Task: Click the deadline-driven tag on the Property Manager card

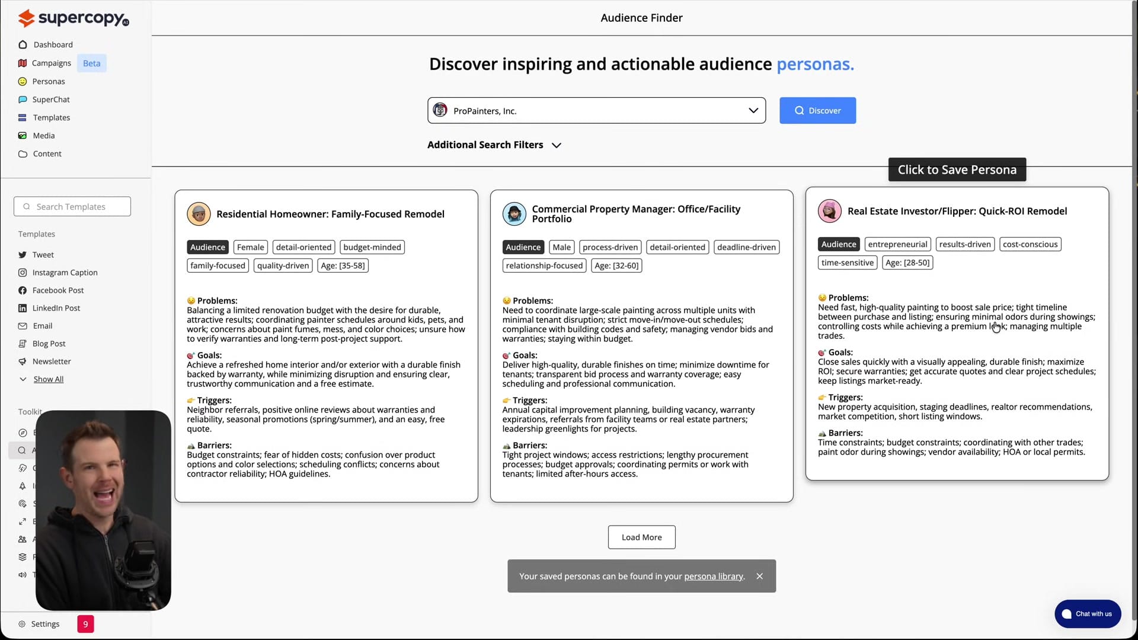Action: point(746,247)
